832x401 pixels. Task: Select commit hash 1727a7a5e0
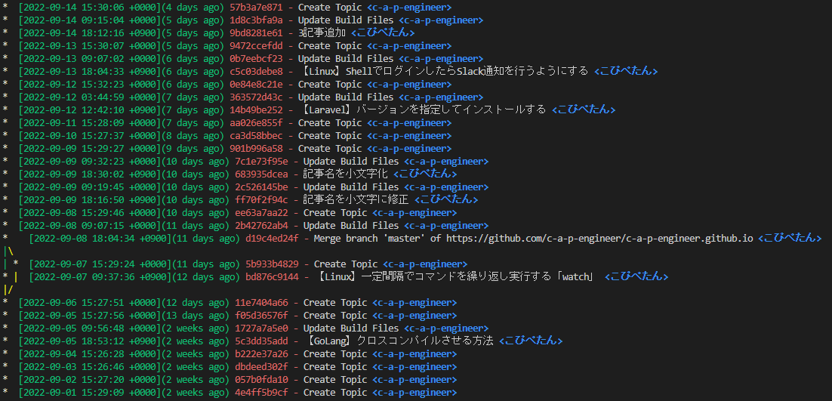(261, 328)
